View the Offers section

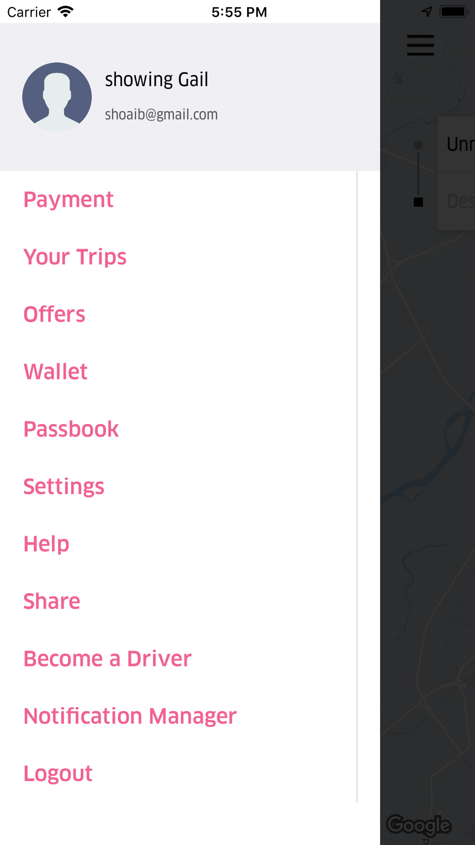point(54,315)
